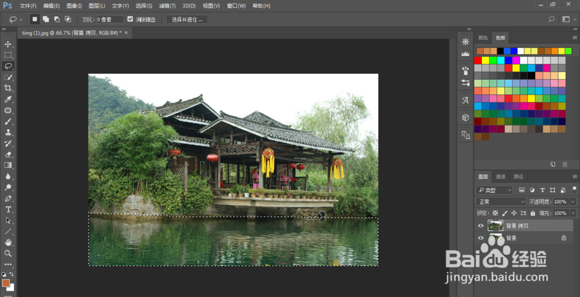Select the Clone Stamp tool
The height and width of the screenshot is (297, 580).
(x=8, y=132)
